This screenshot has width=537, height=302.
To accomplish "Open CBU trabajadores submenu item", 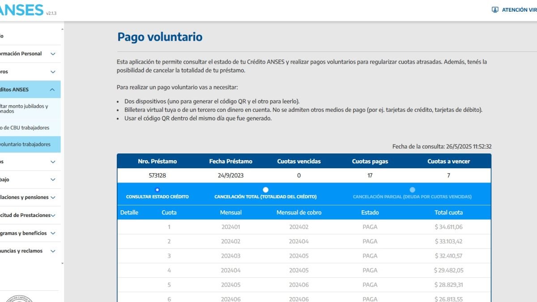I will coord(25,128).
